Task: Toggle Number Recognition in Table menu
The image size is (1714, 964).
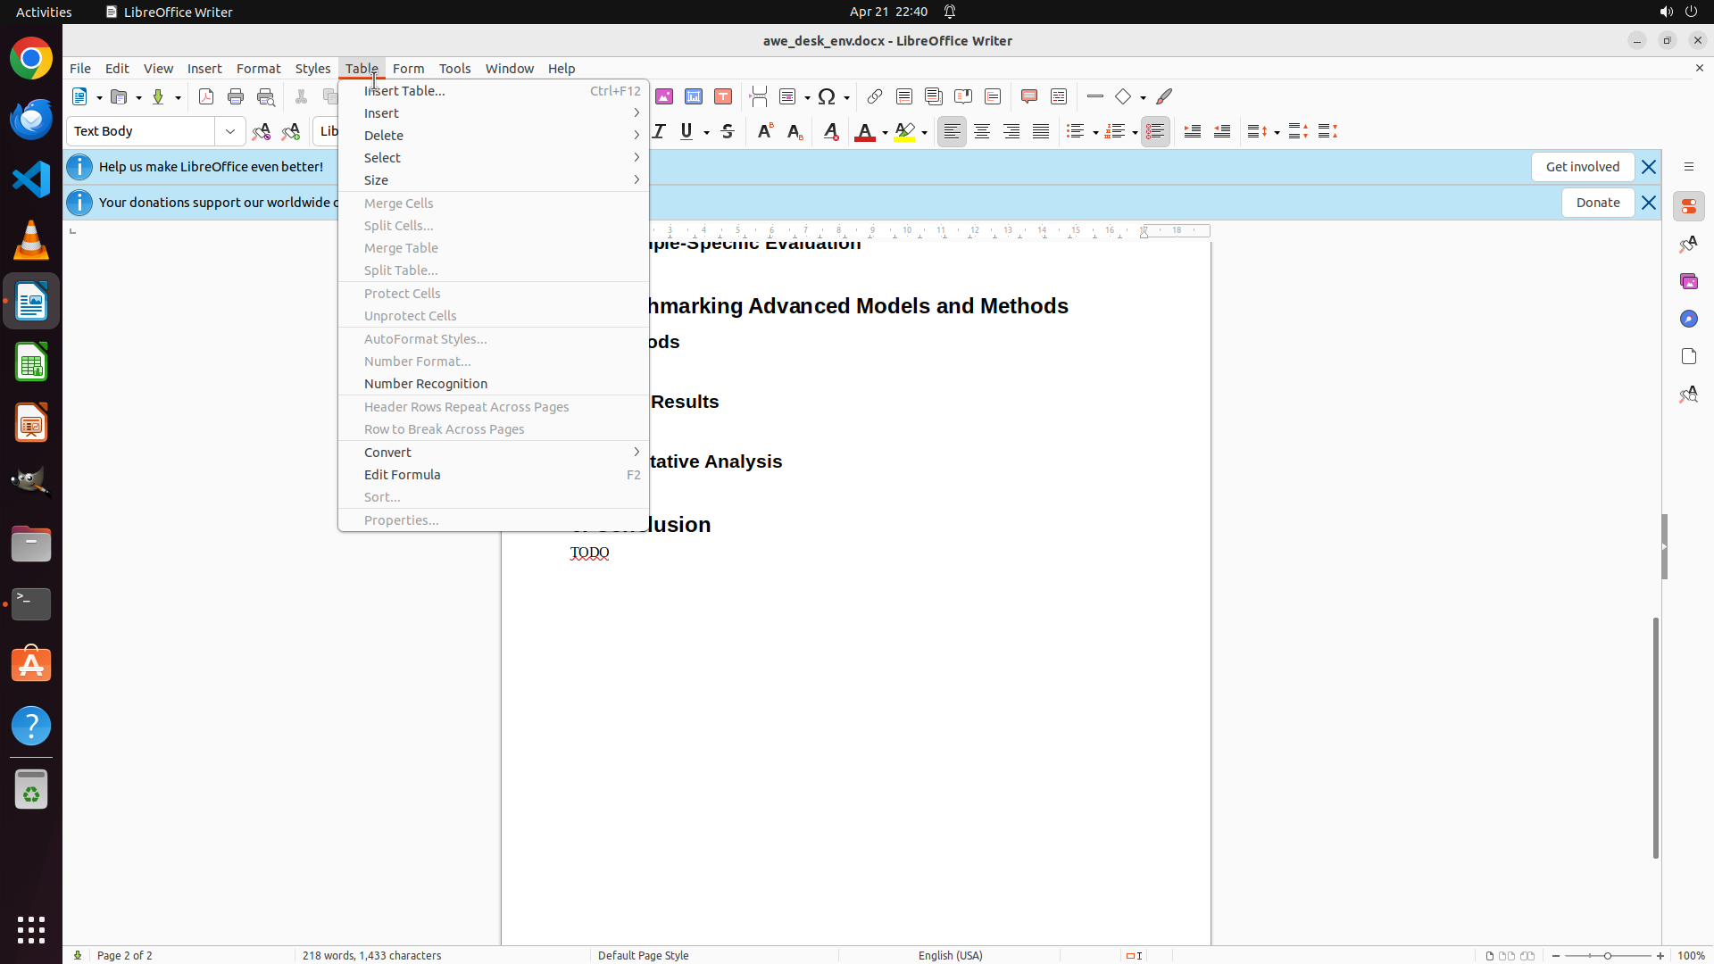Action: [426, 384]
